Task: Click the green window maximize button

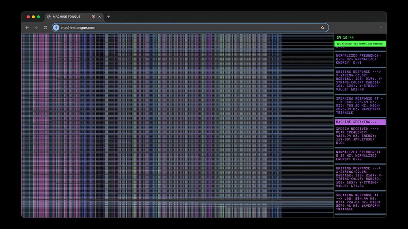Action: pyautogui.click(x=38, y=17)
